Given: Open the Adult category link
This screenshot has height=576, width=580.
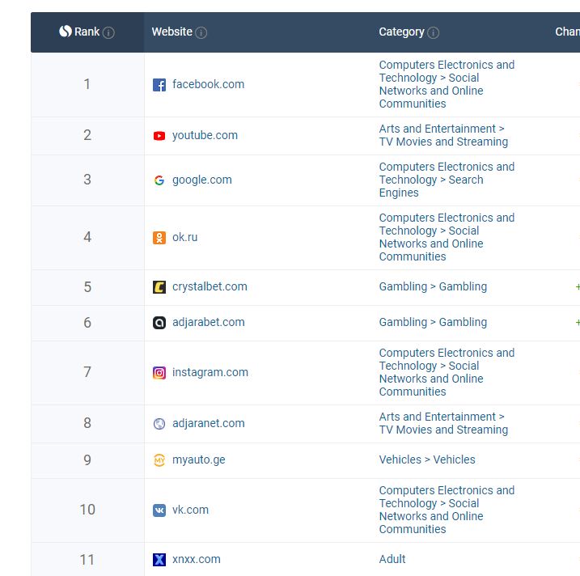Looking at the screenshot, I should tap(392, 559).
